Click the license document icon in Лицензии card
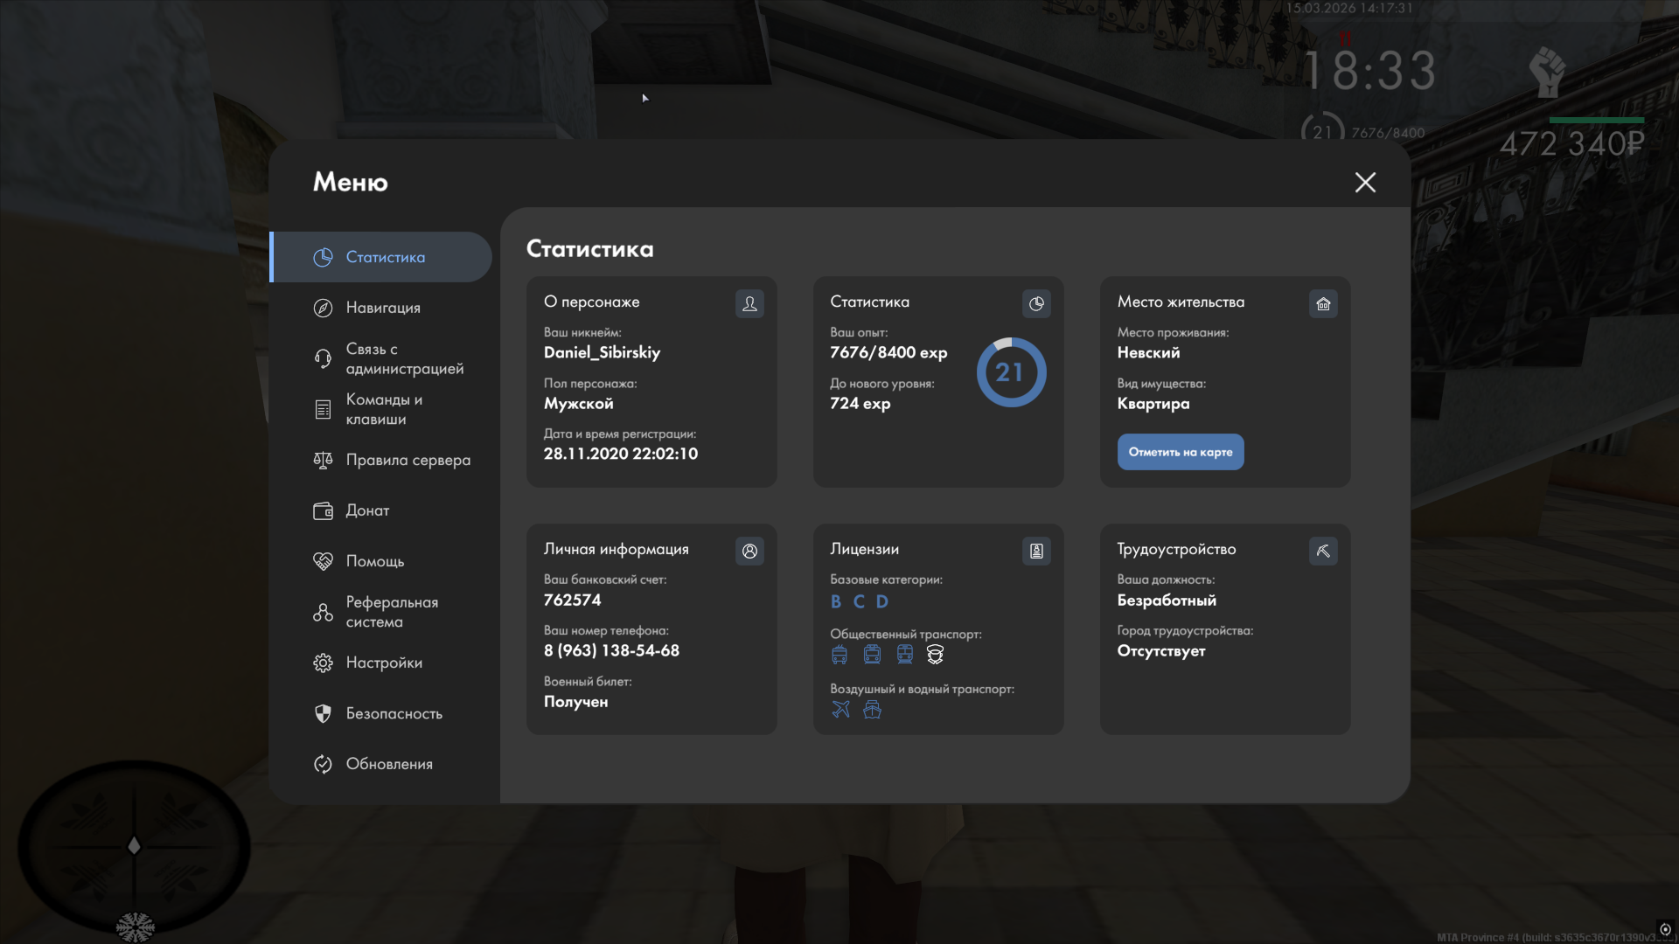Screen dimensions: 1679x944 [x=1036, y=551]
